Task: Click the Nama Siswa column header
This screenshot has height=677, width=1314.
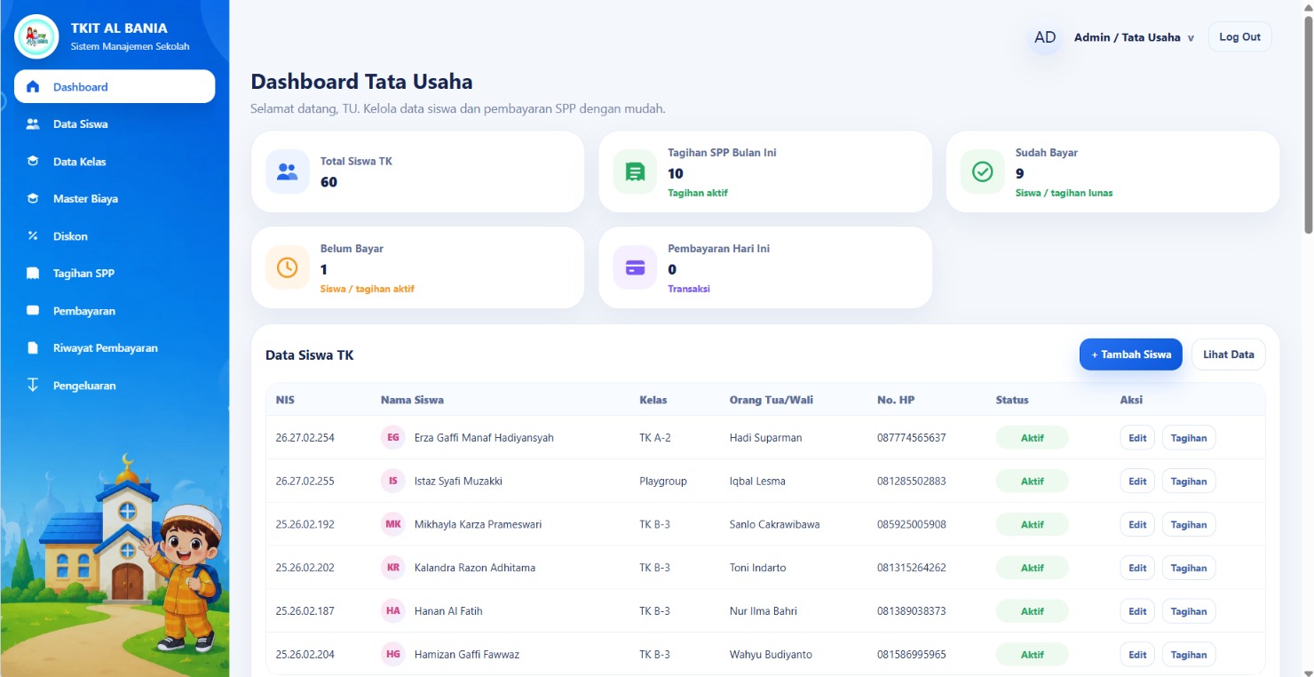Action: 412,400
